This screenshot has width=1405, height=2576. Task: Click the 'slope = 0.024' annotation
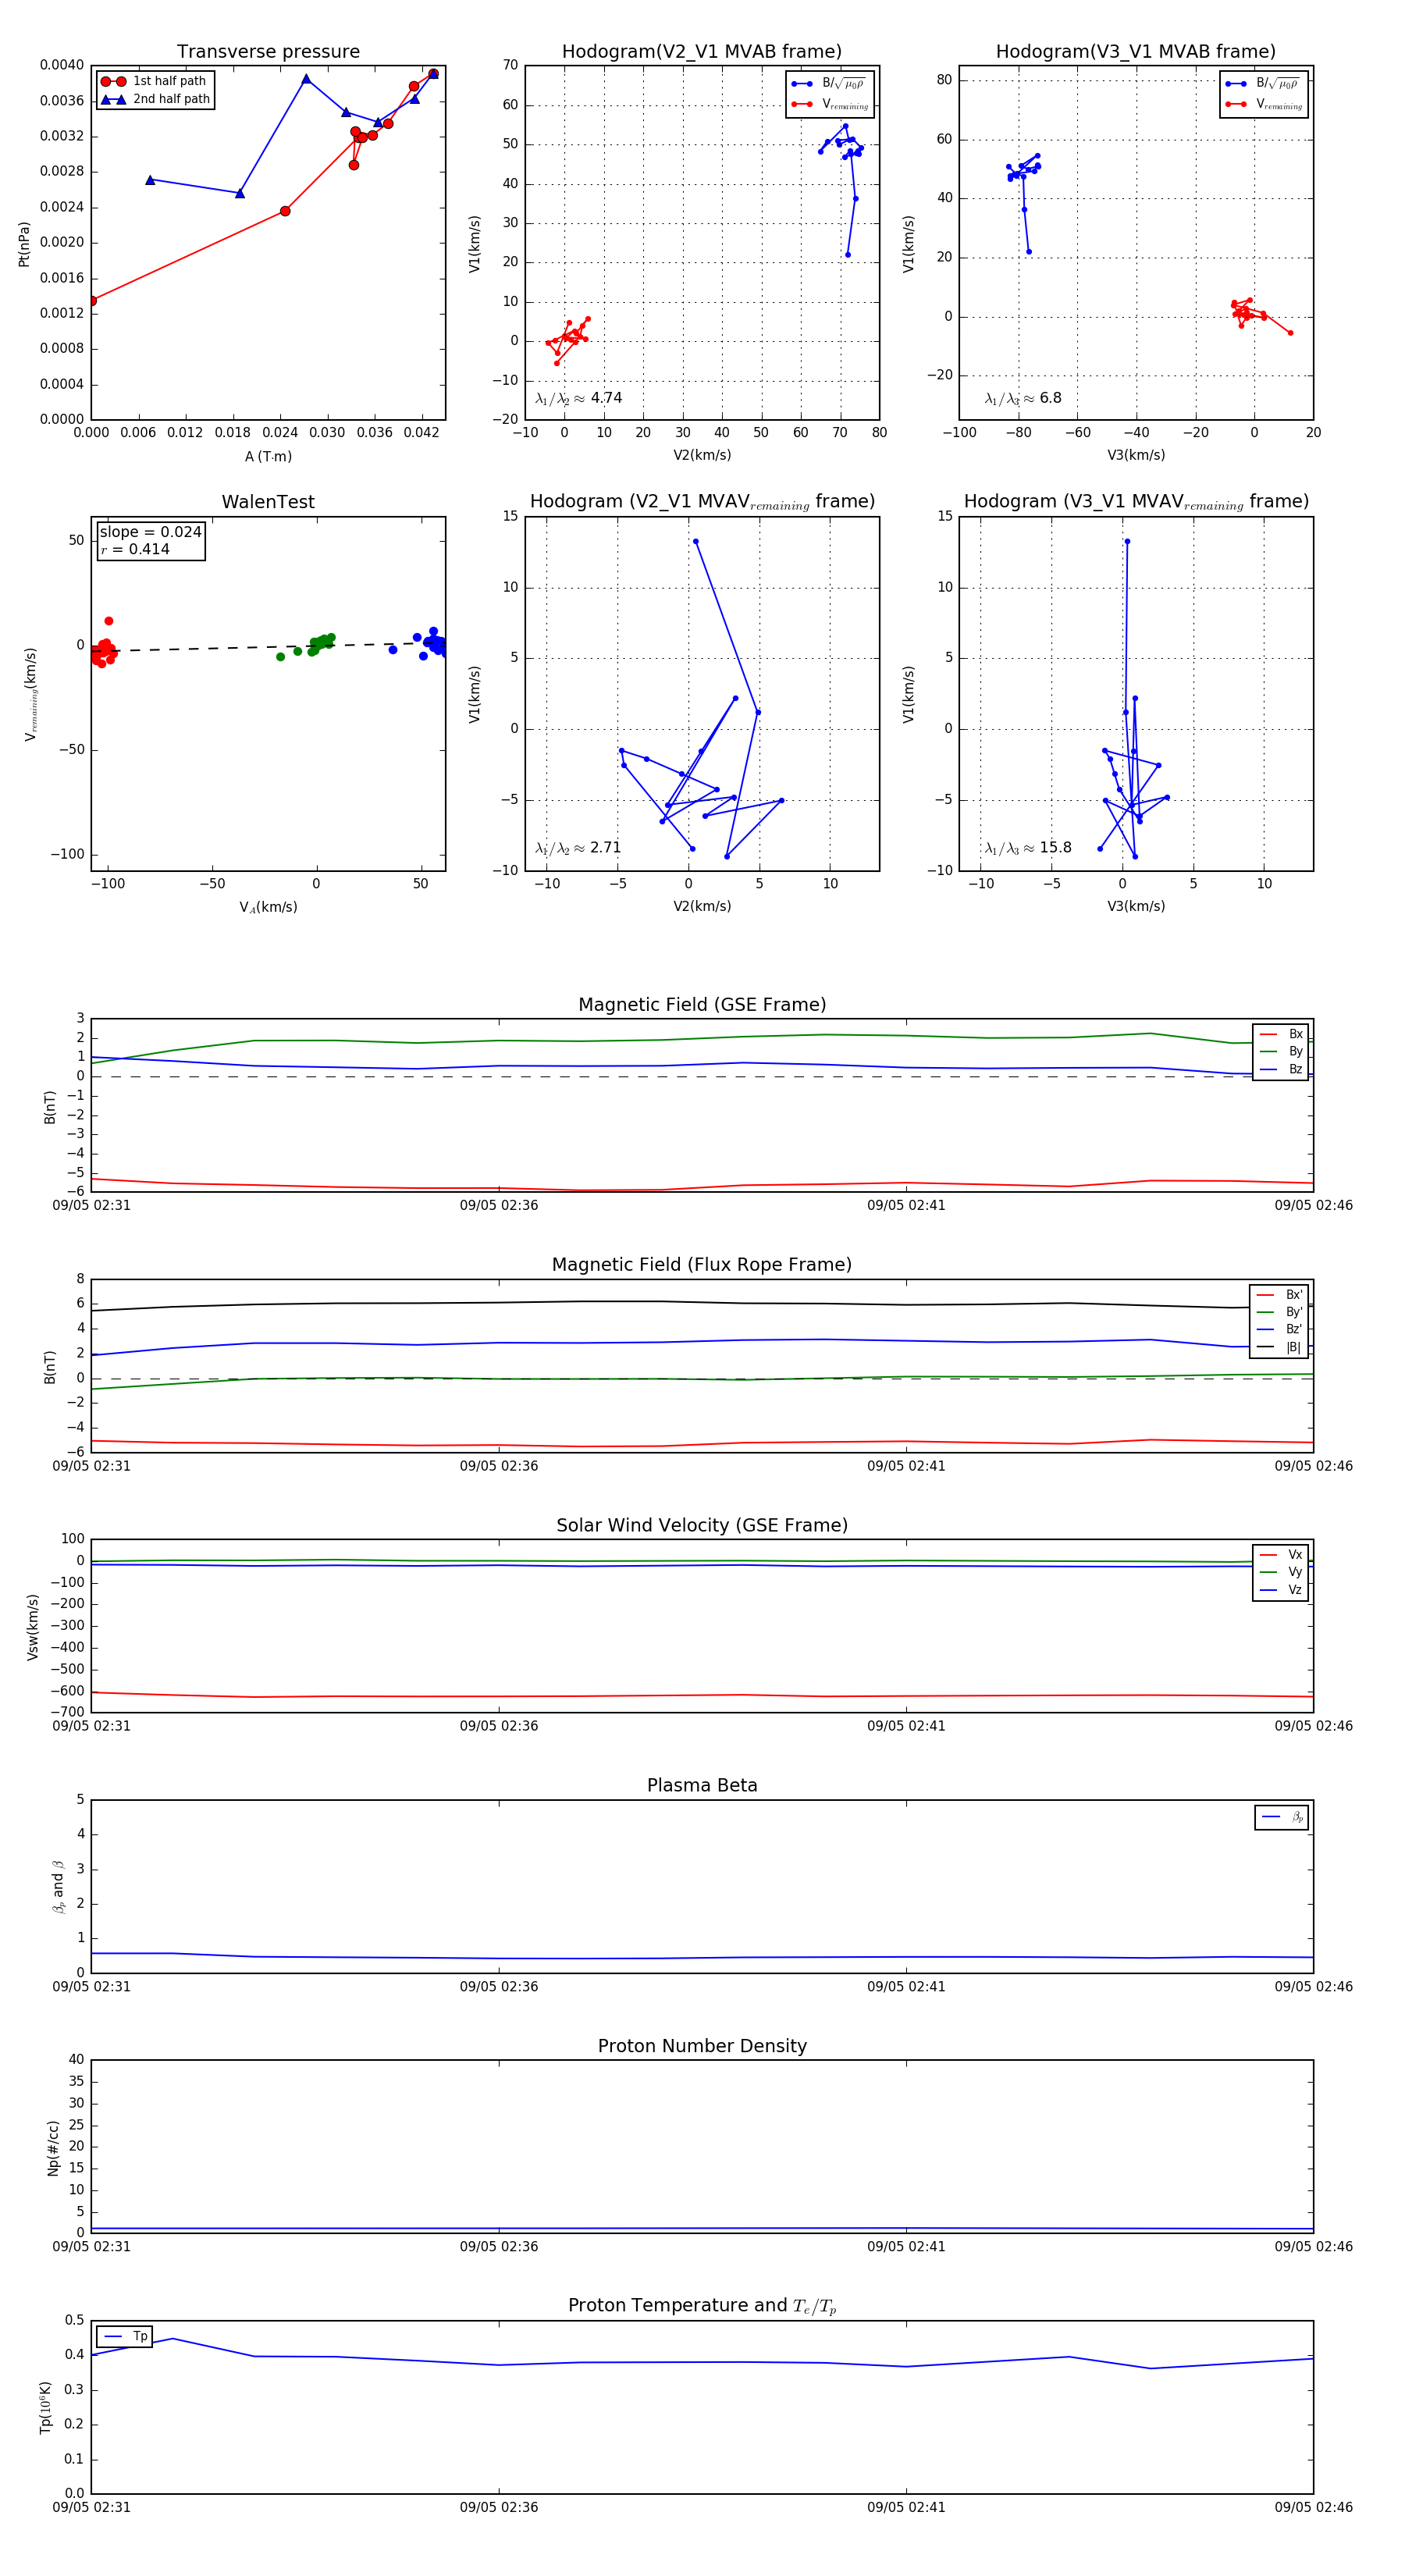point(150,532)
